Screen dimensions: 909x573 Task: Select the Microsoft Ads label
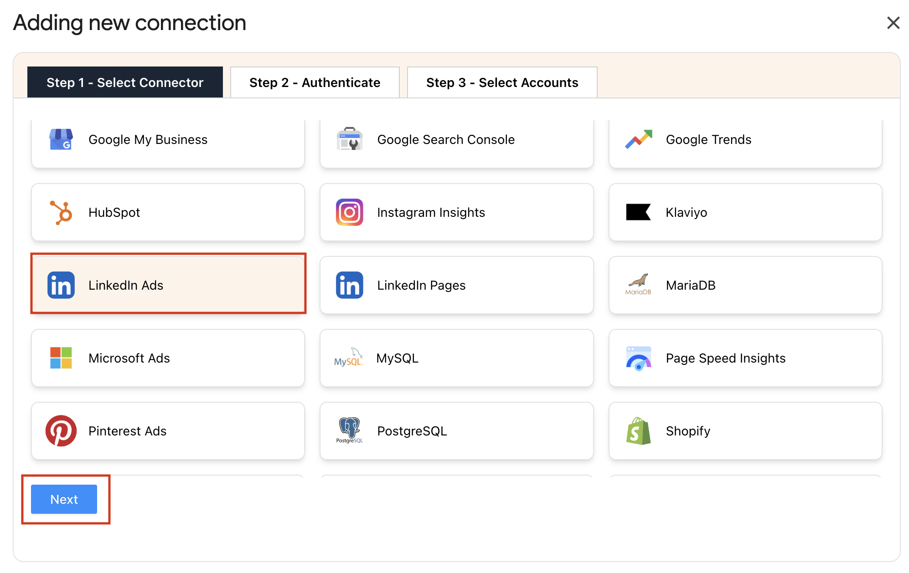129,358
